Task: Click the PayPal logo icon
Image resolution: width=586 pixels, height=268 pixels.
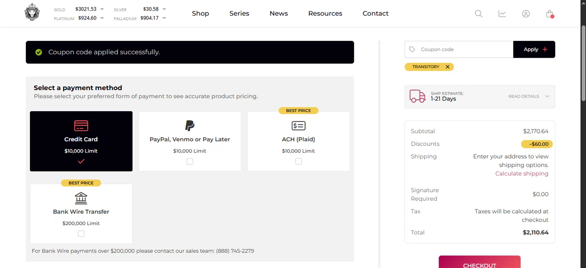Action: pos(190,126)
